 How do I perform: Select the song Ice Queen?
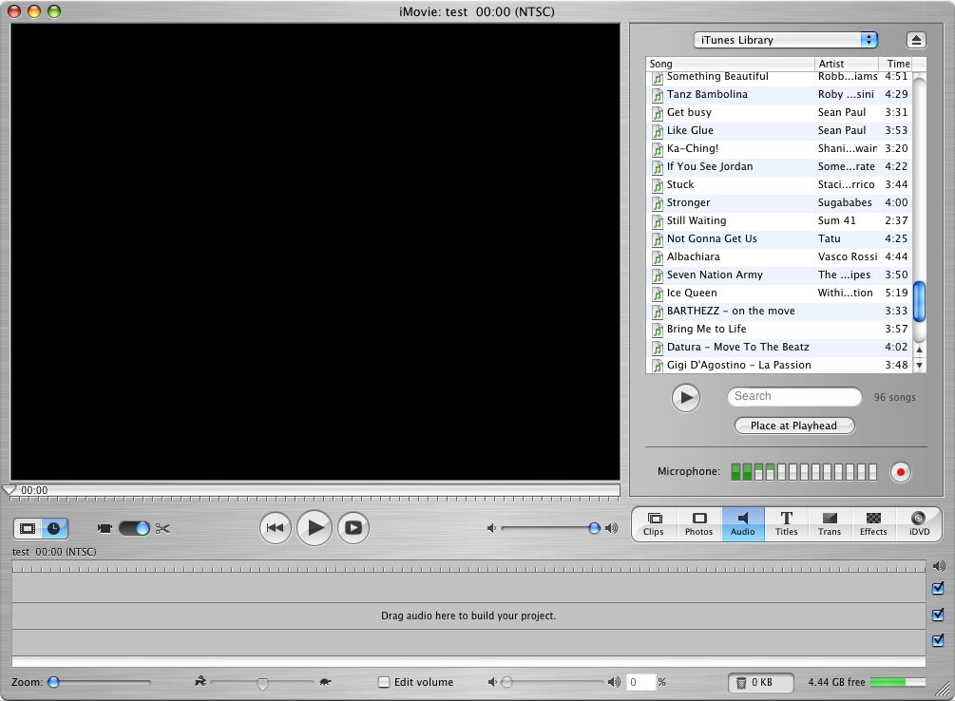779,293
